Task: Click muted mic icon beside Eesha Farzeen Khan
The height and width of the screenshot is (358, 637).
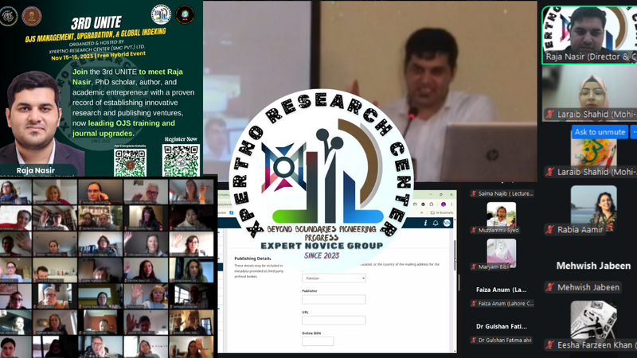Action: (x=550, y=345)
